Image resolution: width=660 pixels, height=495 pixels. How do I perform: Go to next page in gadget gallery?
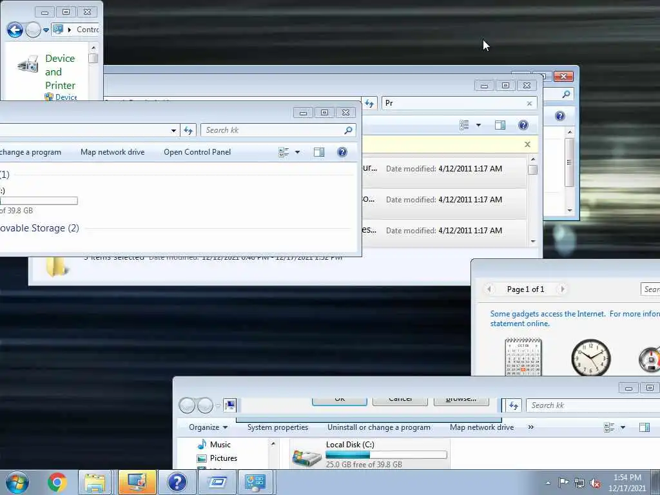tap(562, 289)
